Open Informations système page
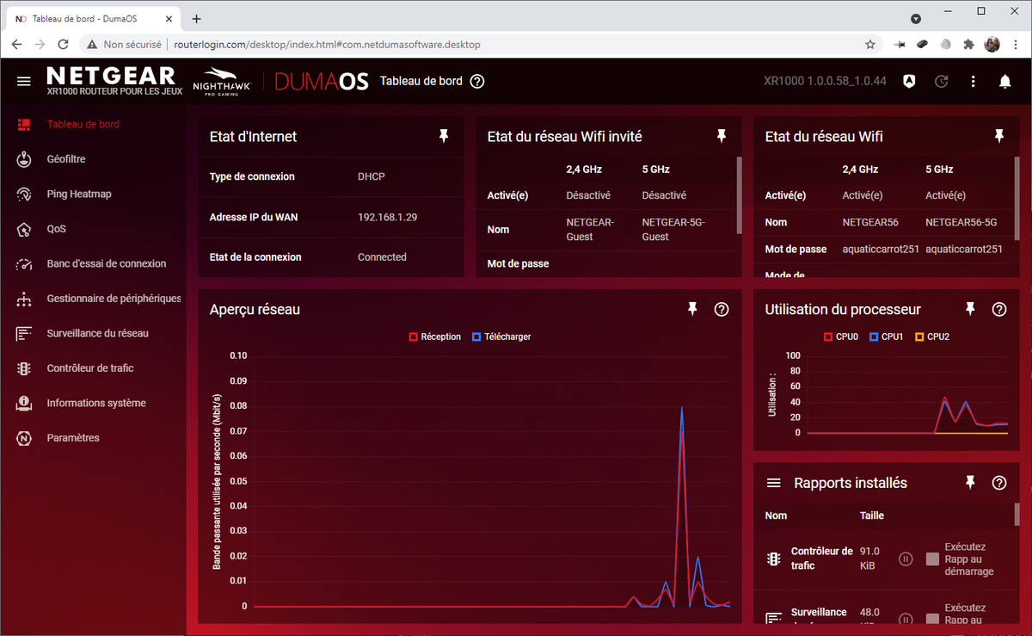 coord(96,403)
